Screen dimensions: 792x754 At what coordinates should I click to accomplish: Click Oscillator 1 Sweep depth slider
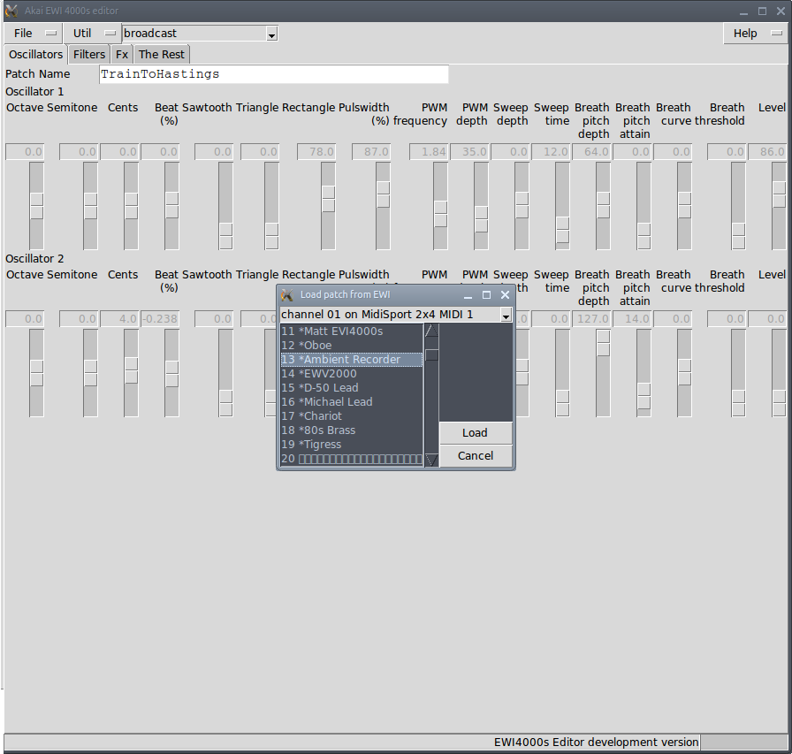[522, 206]
